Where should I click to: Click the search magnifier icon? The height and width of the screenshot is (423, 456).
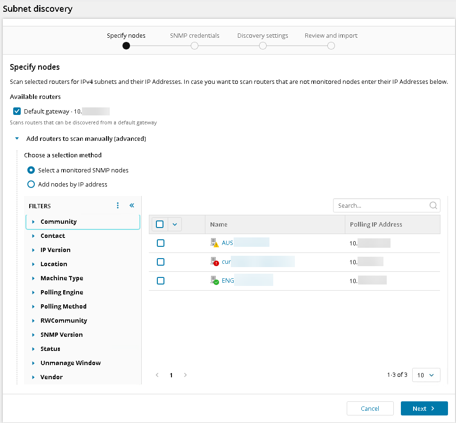pyautogui.click(x=433, y=205)
